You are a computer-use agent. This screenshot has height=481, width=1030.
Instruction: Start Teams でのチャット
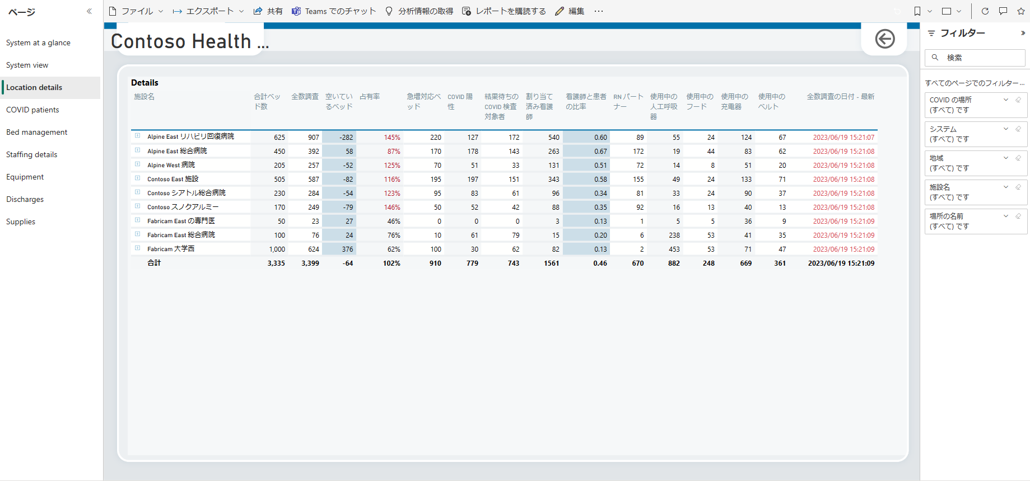click(334, 11)
